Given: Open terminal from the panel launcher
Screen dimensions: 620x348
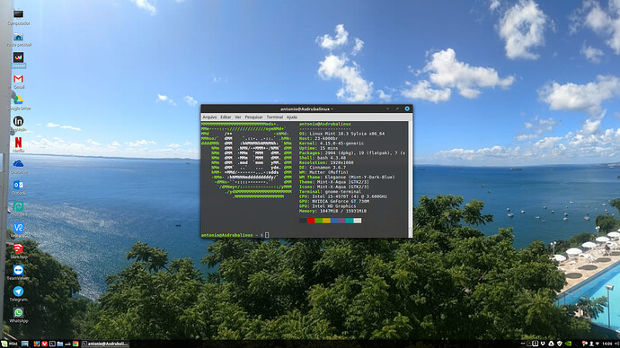Looking at the screenshot, I should [x=52, y=344].
